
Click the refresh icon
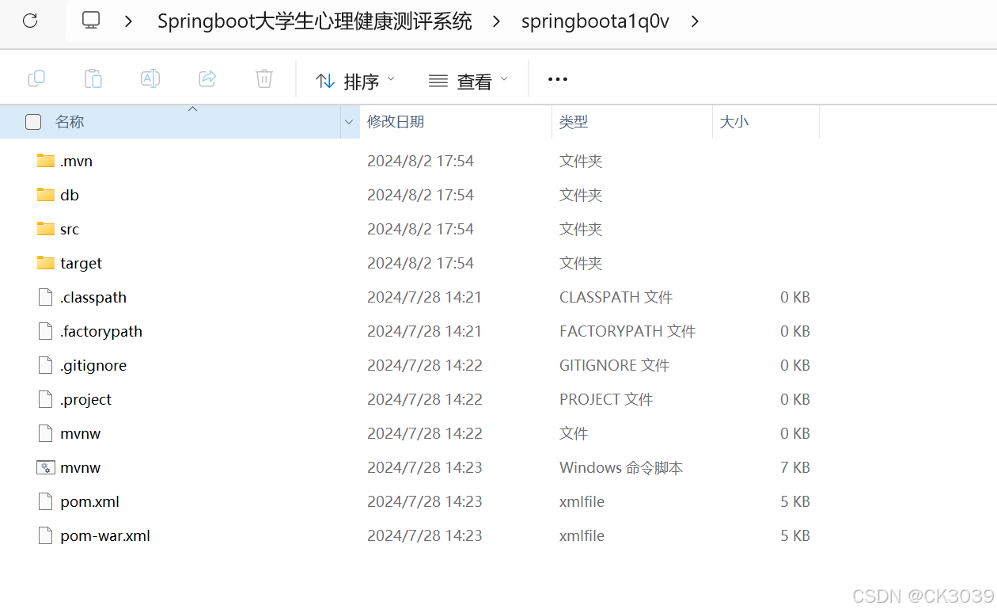(31, 21)
